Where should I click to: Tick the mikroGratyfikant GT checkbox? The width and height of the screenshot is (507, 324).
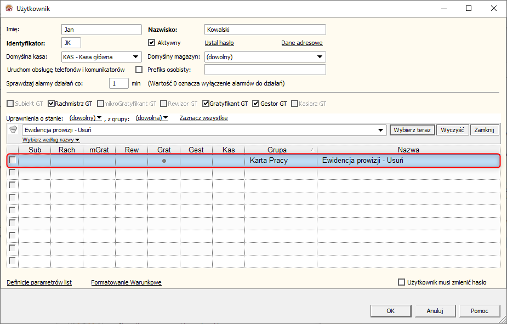[100, 104]
